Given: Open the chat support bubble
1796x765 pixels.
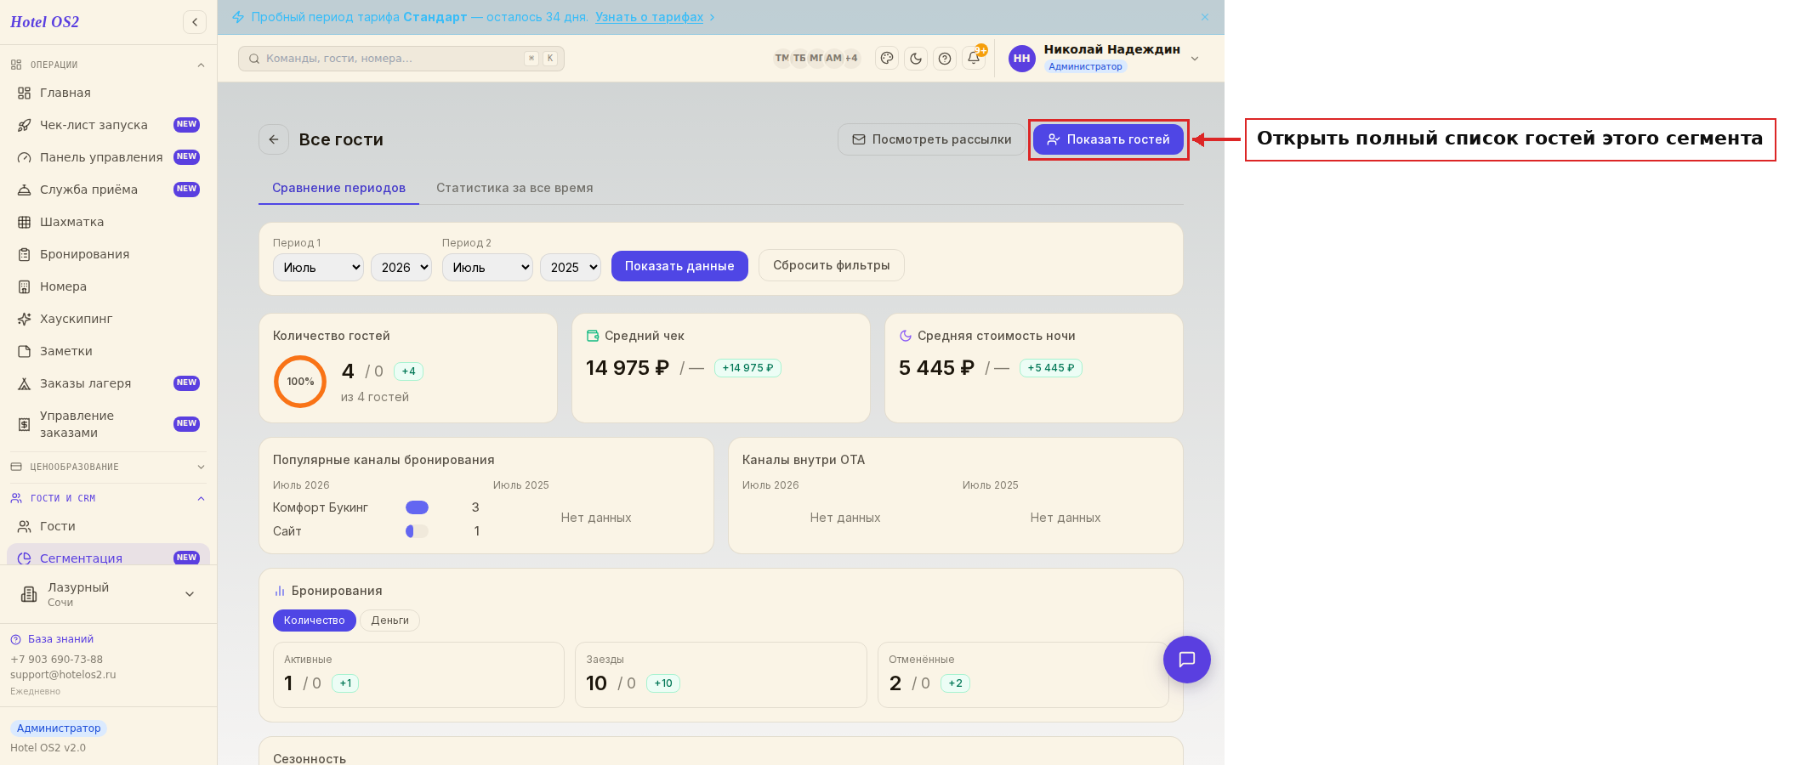Looking at the screenshot, I should (x=1187, y=660).
